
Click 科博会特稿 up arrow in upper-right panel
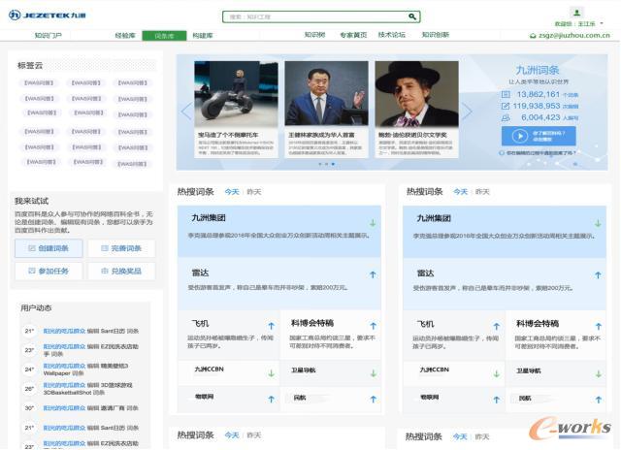[x=599, y=326]
